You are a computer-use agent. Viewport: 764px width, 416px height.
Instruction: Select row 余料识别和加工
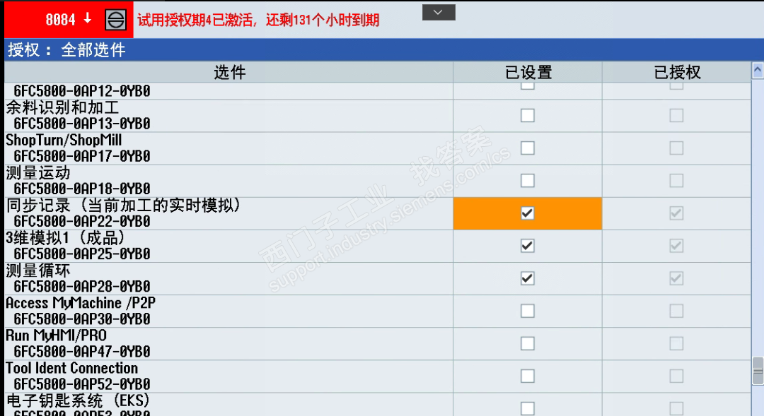pos(378,116)
